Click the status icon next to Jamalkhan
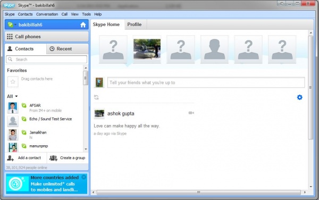This screenshot has height=200, width=319. pos(24,132)
